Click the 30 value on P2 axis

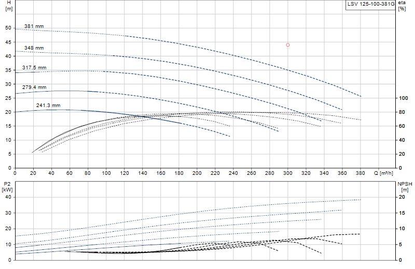point(8,213)
